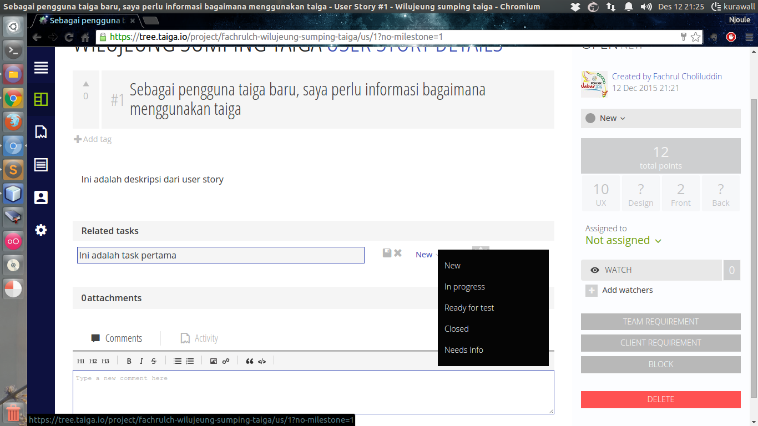The height and width of the screenshot is (426, 758).
Task: Adjust the UX points value of 10
Action: [600, 193]
